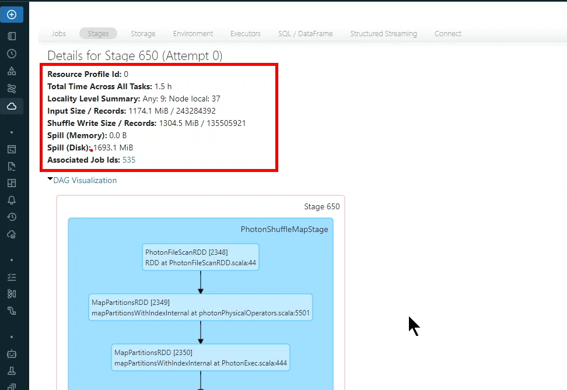The width and height of the screenshot is (567, 390).
Task: Switch to the Jobs tab
Action: pos(58,34)
